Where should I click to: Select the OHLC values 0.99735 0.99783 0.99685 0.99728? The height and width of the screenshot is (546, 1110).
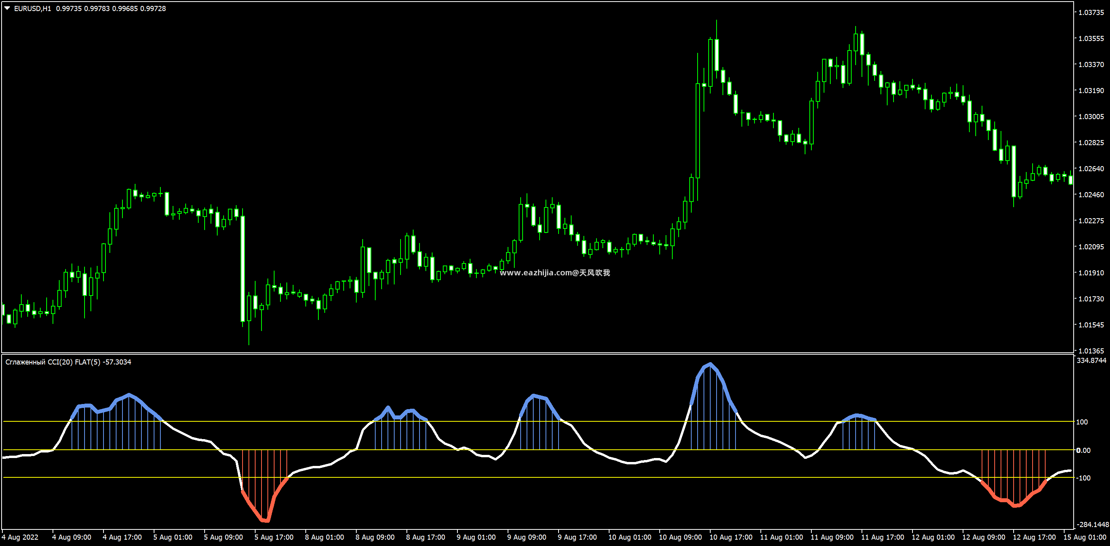[111, 9]
